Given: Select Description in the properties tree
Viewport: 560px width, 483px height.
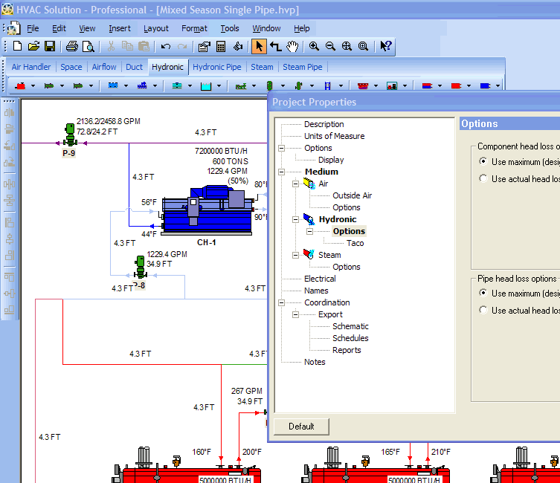Looking at the screenshot, I should coord(324,124).
